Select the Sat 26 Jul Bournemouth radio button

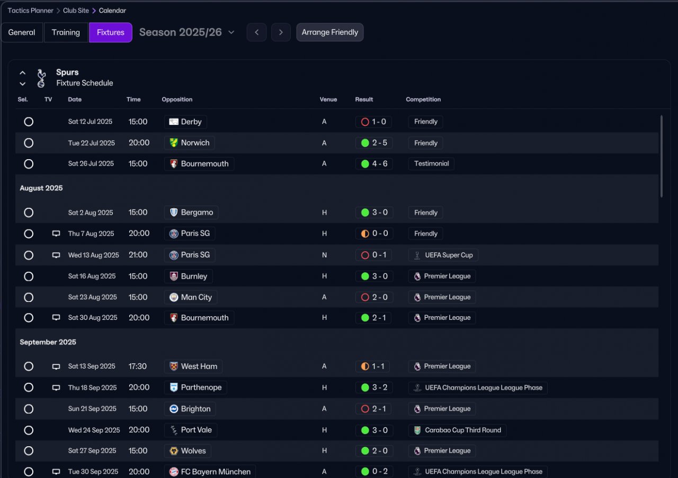29,164
